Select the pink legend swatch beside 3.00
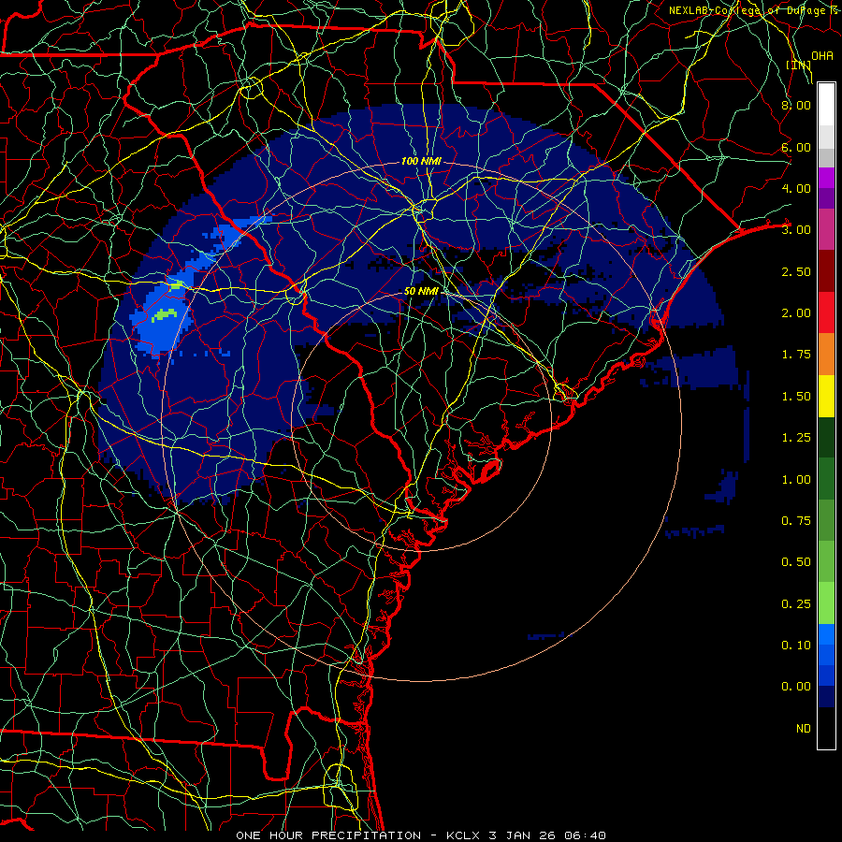842x842 pixels. pyautogui.click(x=826, y=229)
